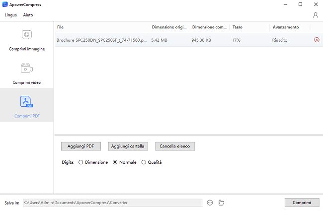Click the Dimensione originale column header
The width and height of the screenshot is (323, 211).
[169, 27]
